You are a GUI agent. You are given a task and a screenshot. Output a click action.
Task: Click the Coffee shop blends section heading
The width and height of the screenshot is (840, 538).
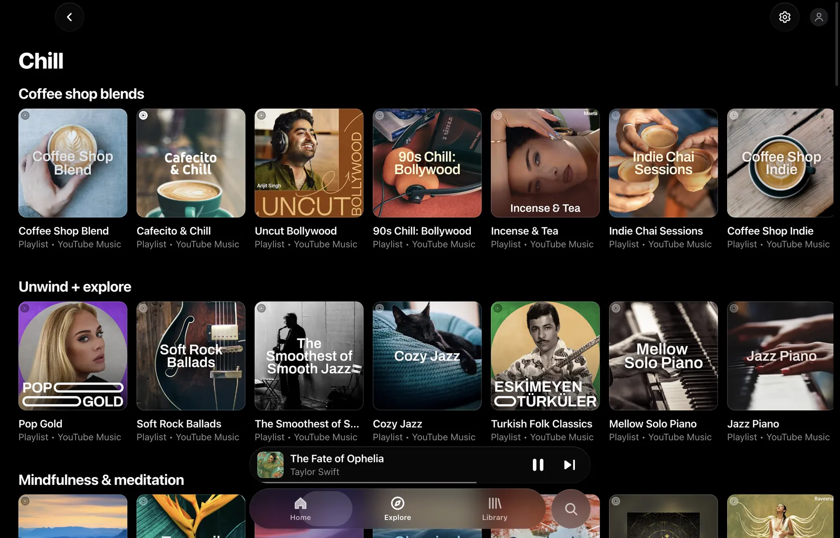point(81,94)
